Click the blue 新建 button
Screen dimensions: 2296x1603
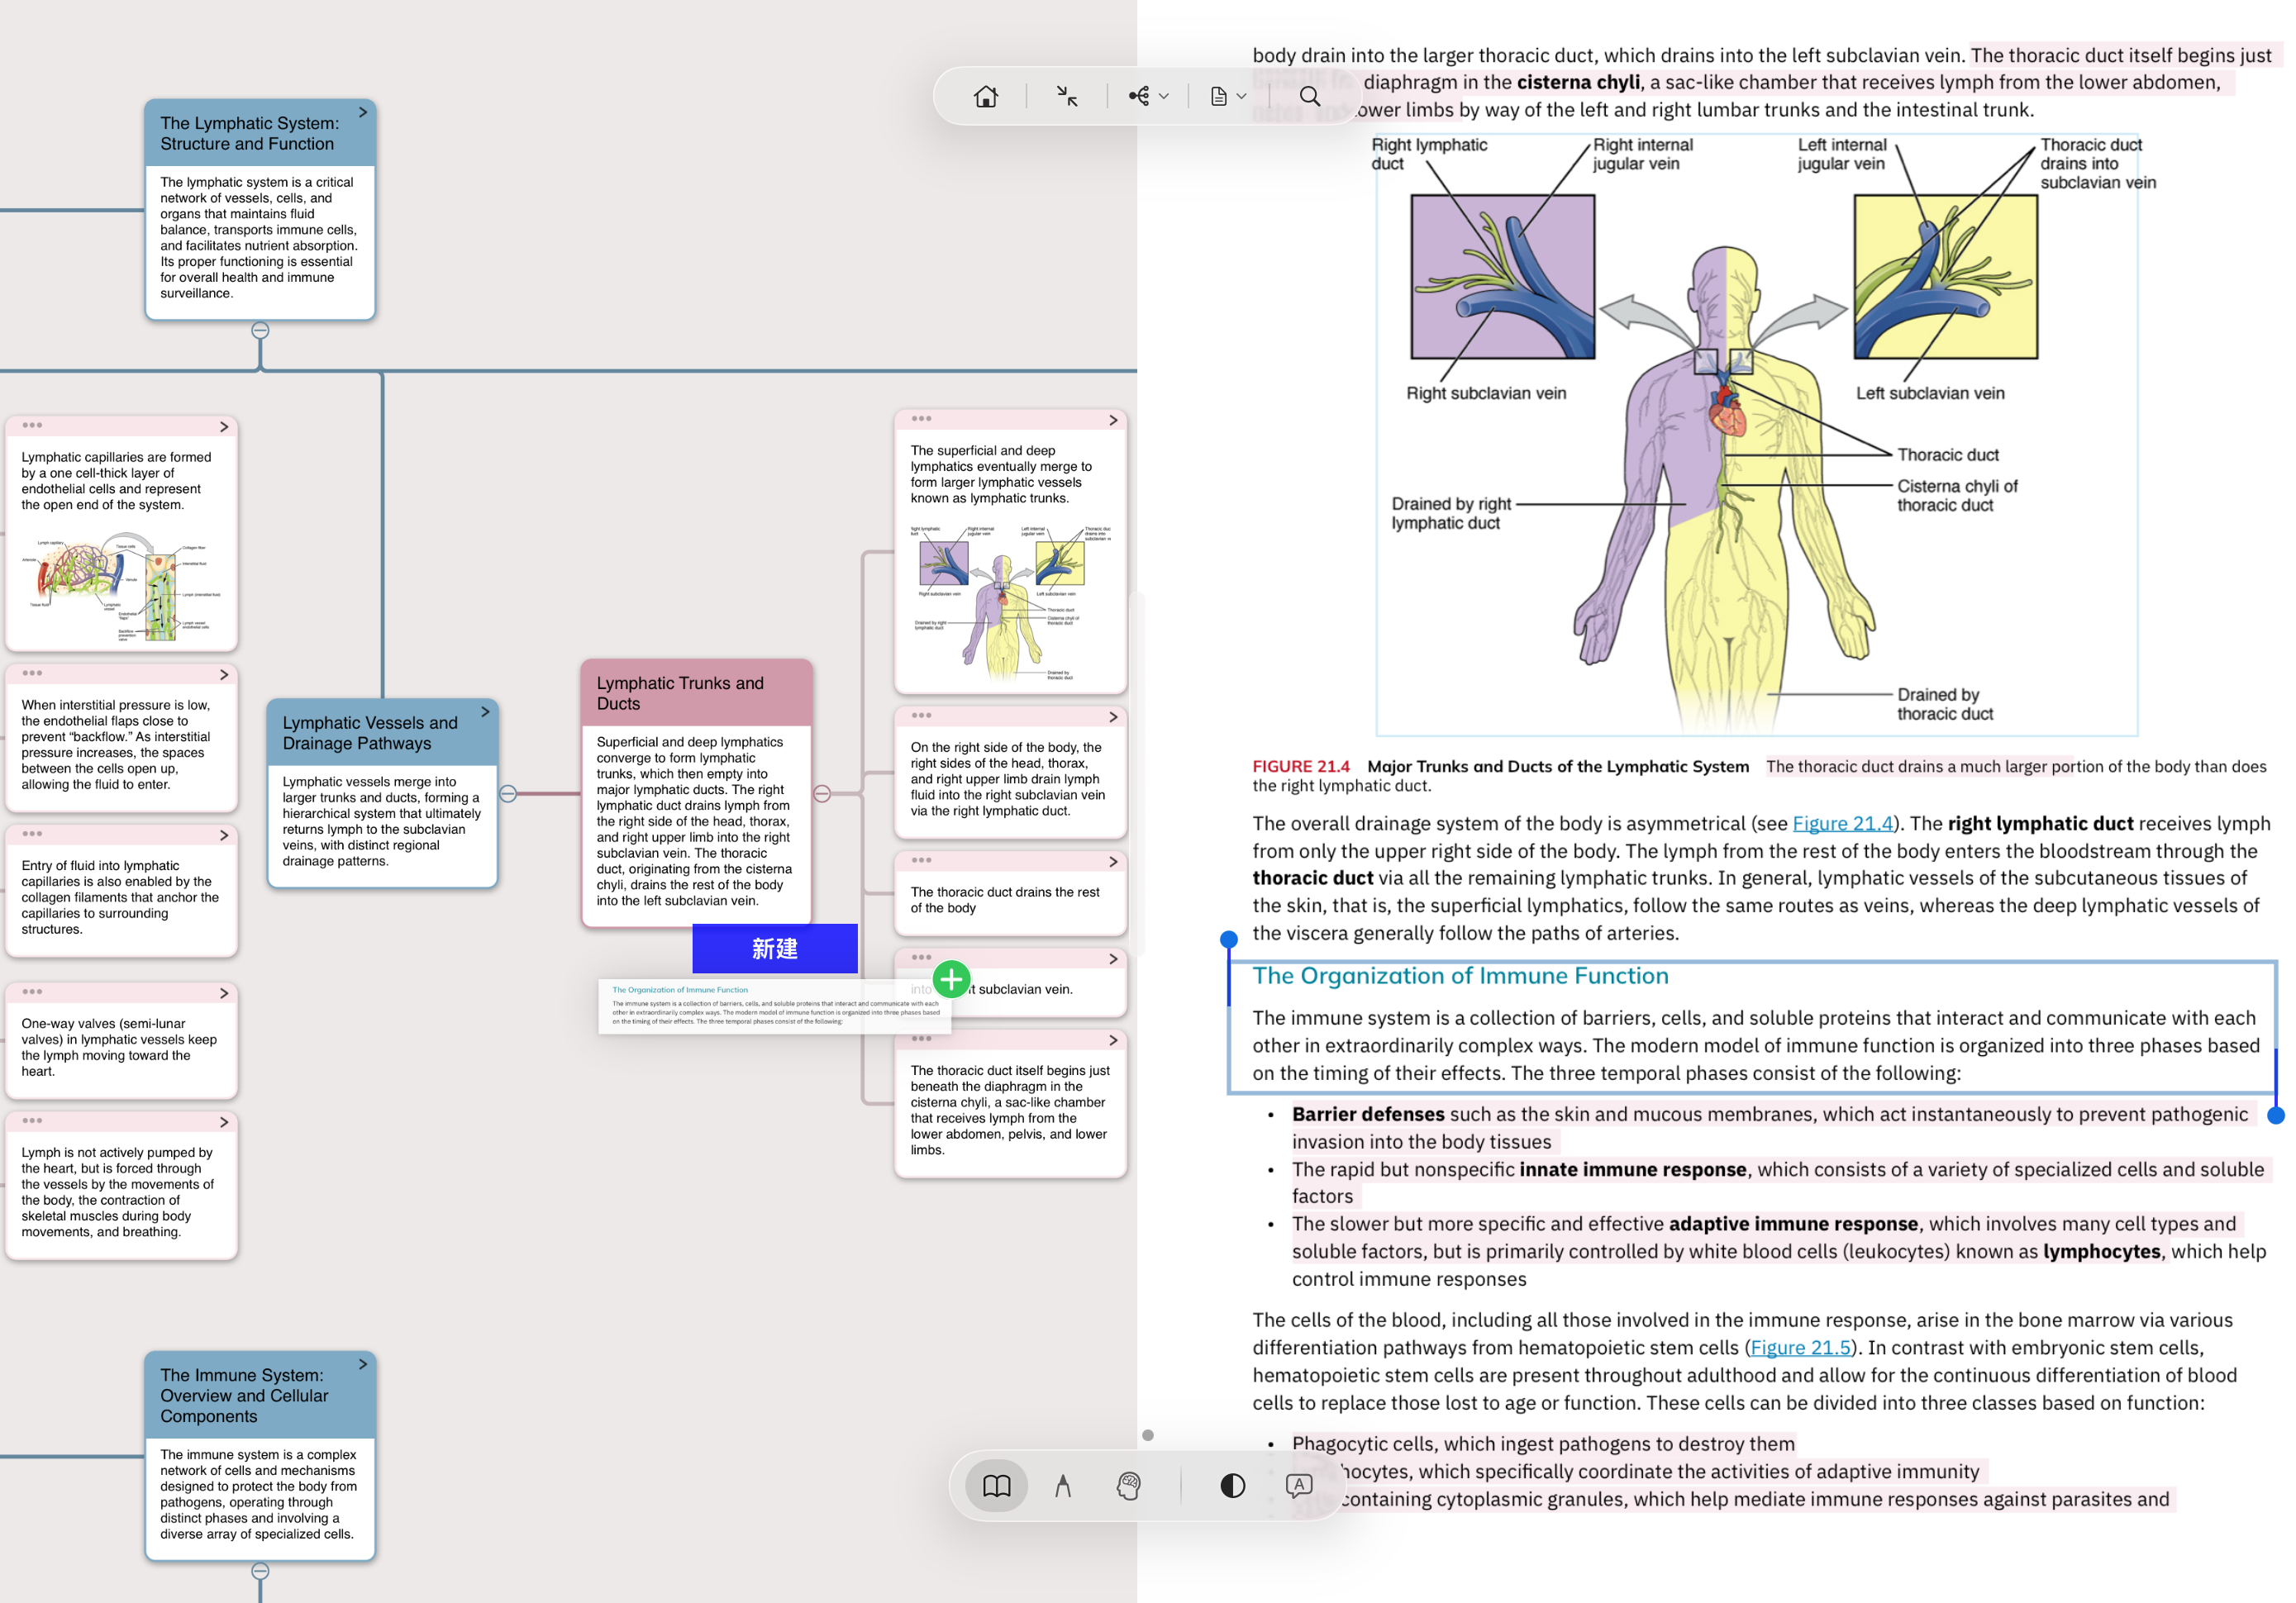775,948
